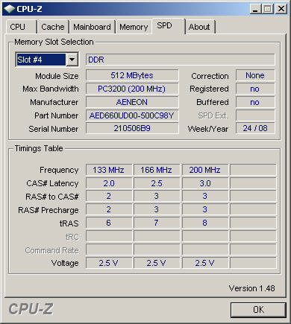291x324 pixels.
Task: Select the SPD tab
Action: pyautogui.click(x=169, y=26)
